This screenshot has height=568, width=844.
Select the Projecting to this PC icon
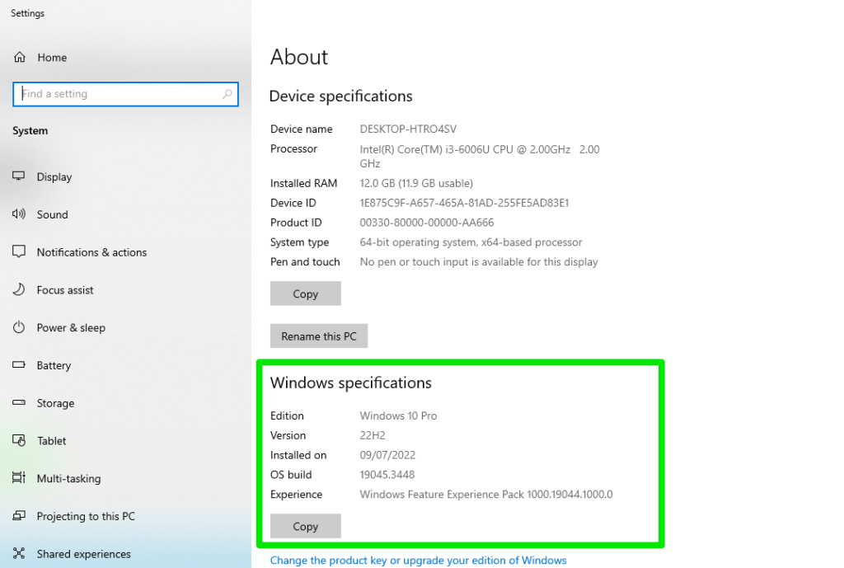tap(20, 516)
